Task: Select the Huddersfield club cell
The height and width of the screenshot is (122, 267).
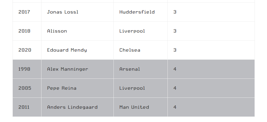Action: point(137,12)
